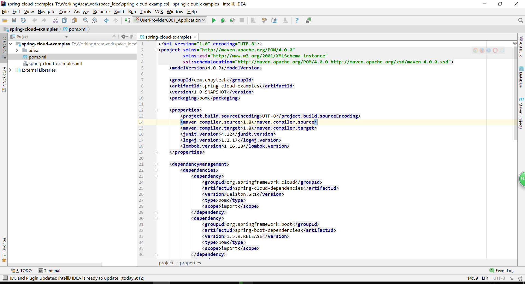Toggle the 2: Favorites tool window
The image size is (525, 284).
pos(4,250)
